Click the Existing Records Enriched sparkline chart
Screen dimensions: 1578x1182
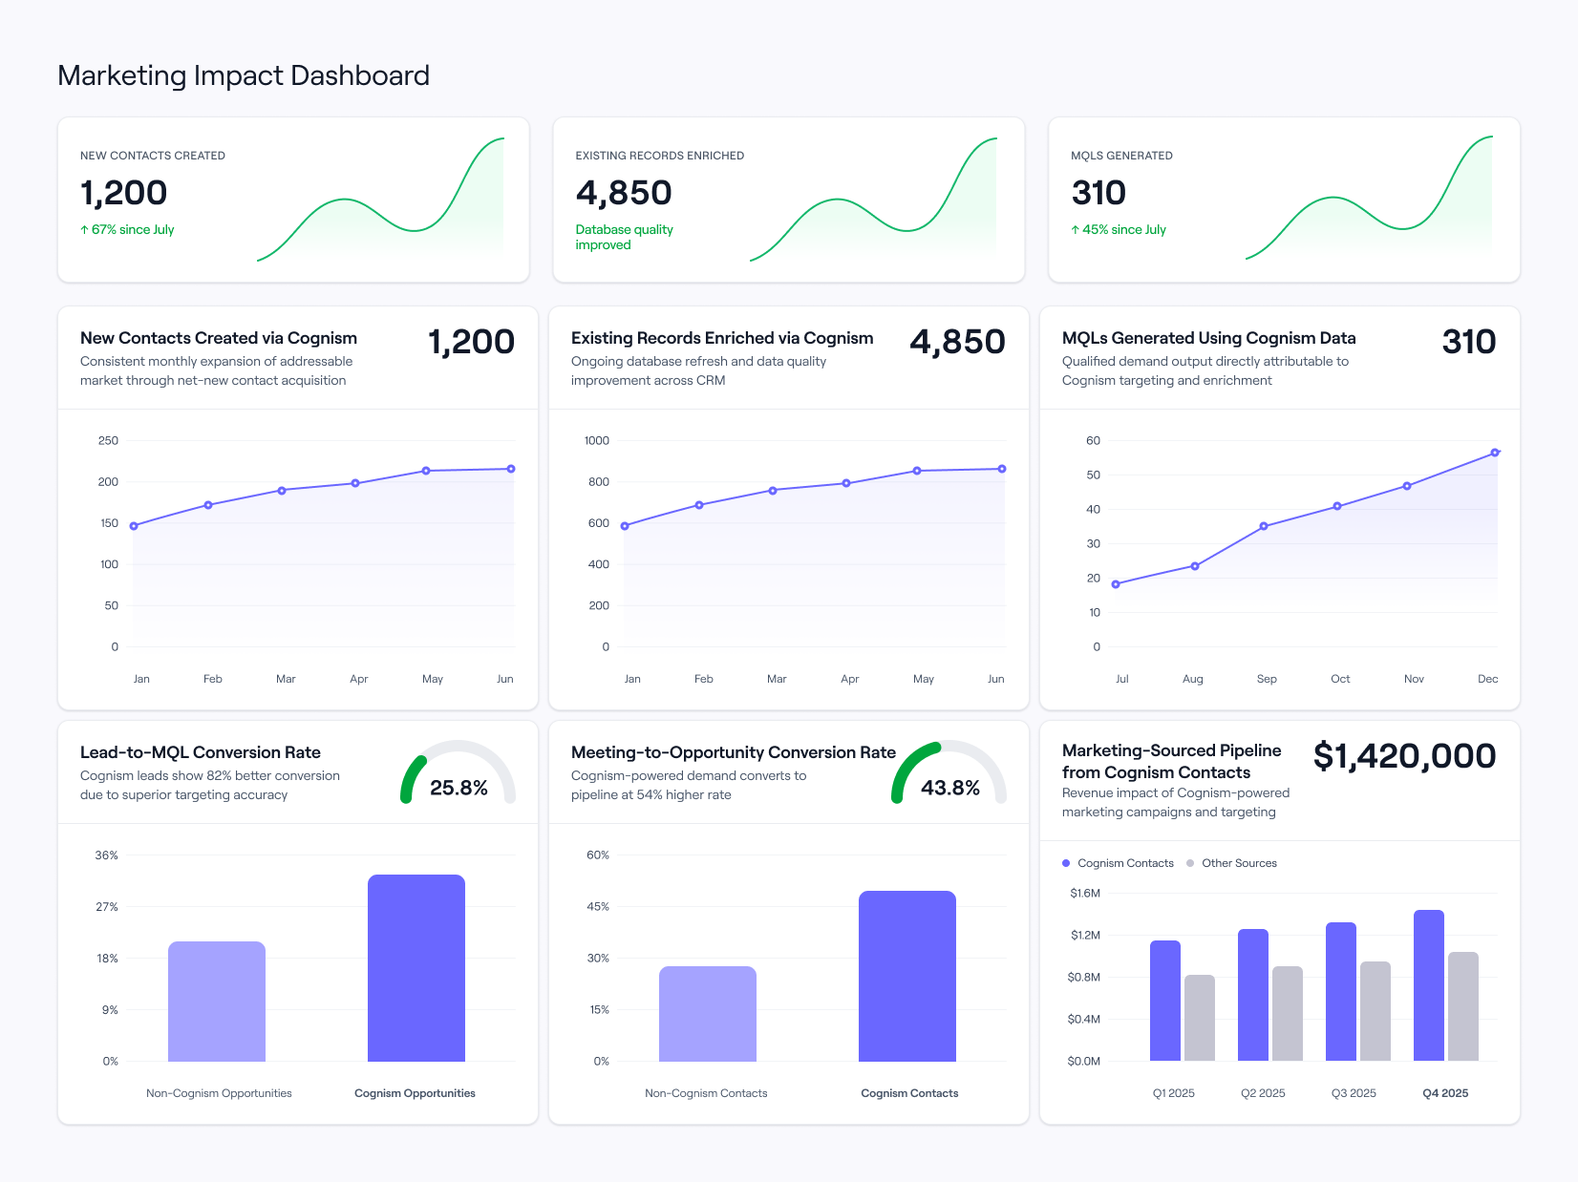point(874,201)
